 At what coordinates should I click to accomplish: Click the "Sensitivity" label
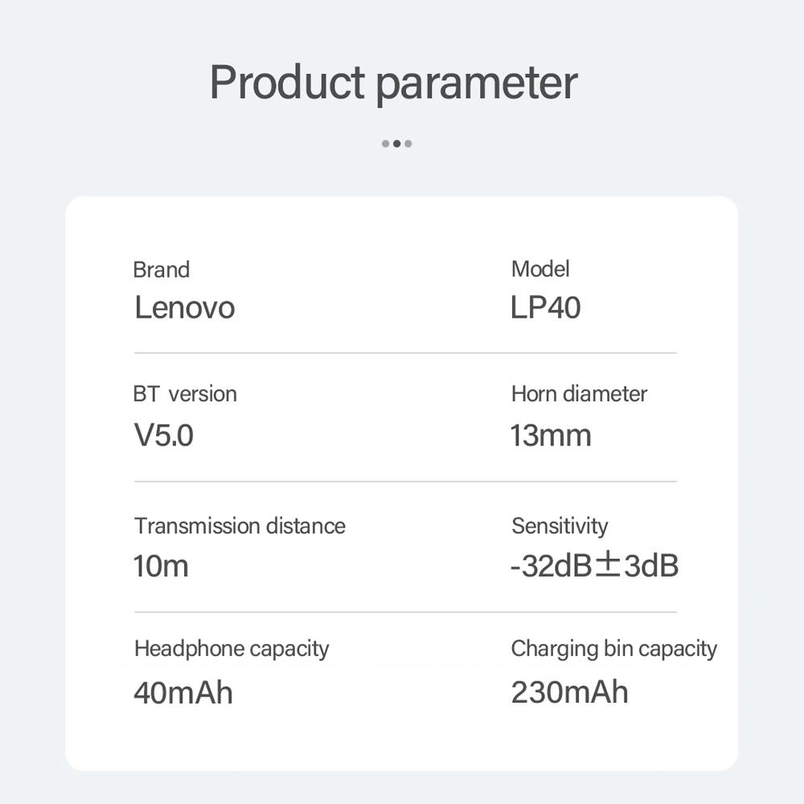tap(560, 526)
